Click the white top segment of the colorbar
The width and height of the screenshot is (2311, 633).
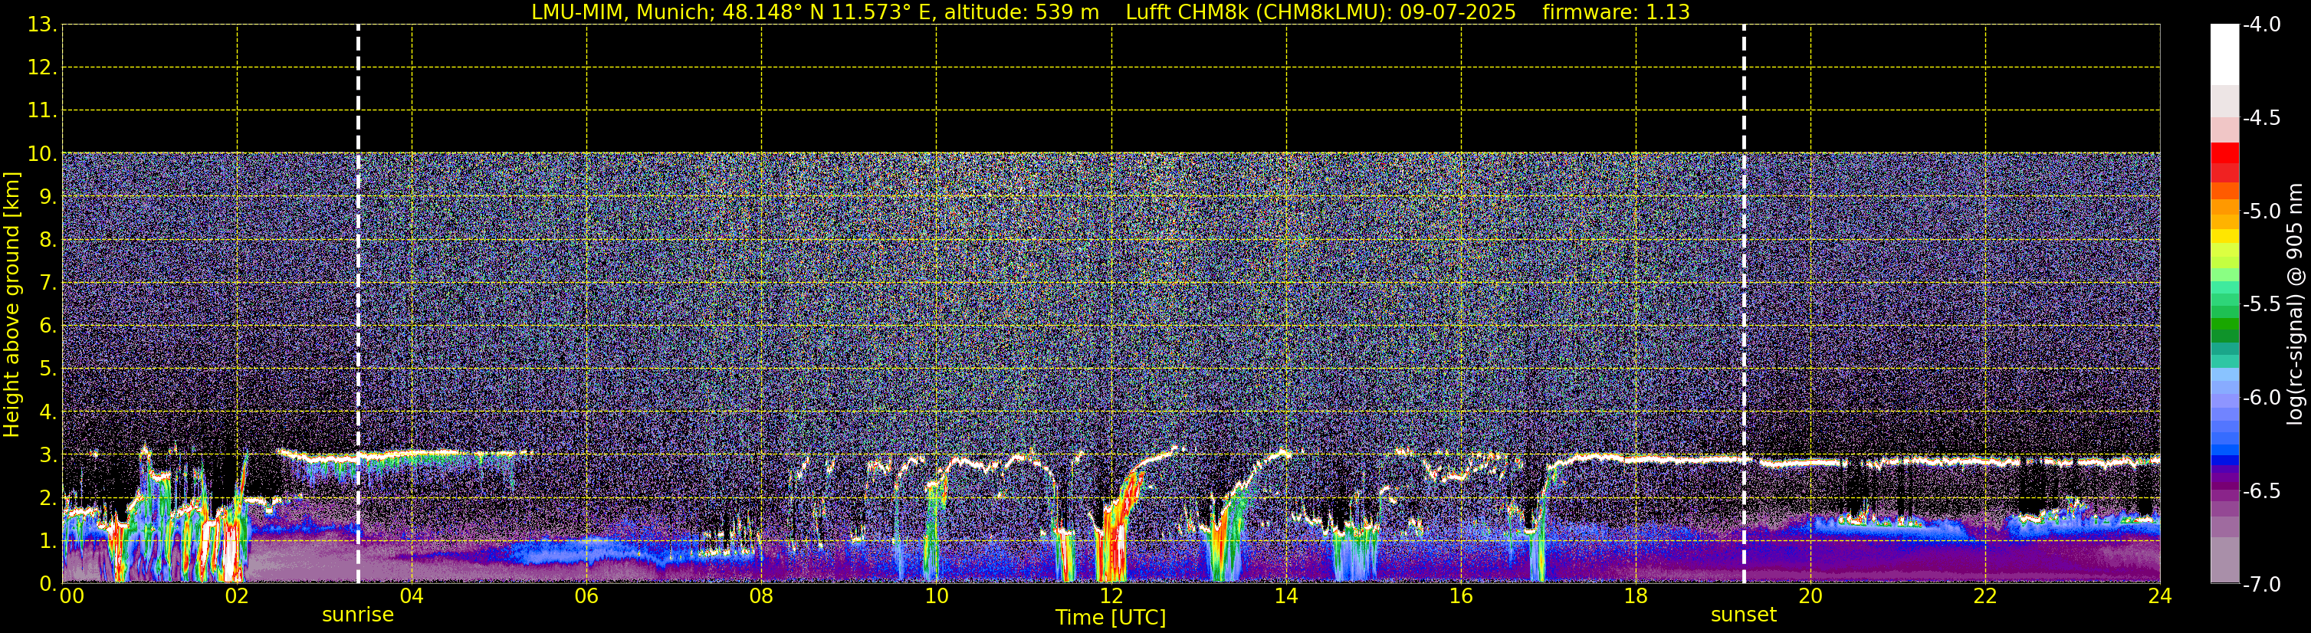click(2224, 54)
